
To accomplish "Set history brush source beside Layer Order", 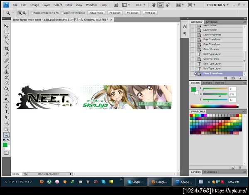I will pos(193,30).
